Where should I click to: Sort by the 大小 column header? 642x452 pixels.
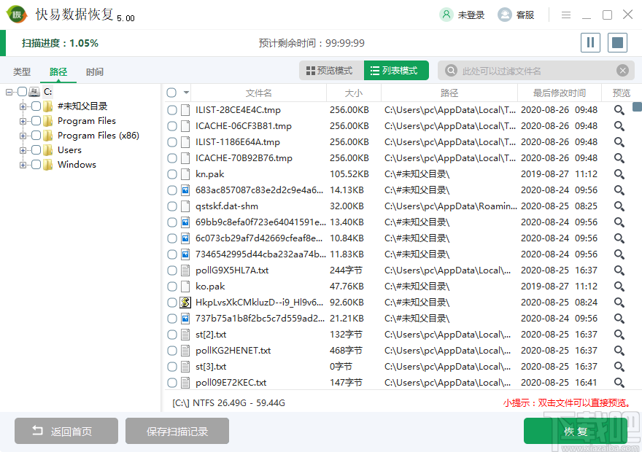(x=354, y=93)
